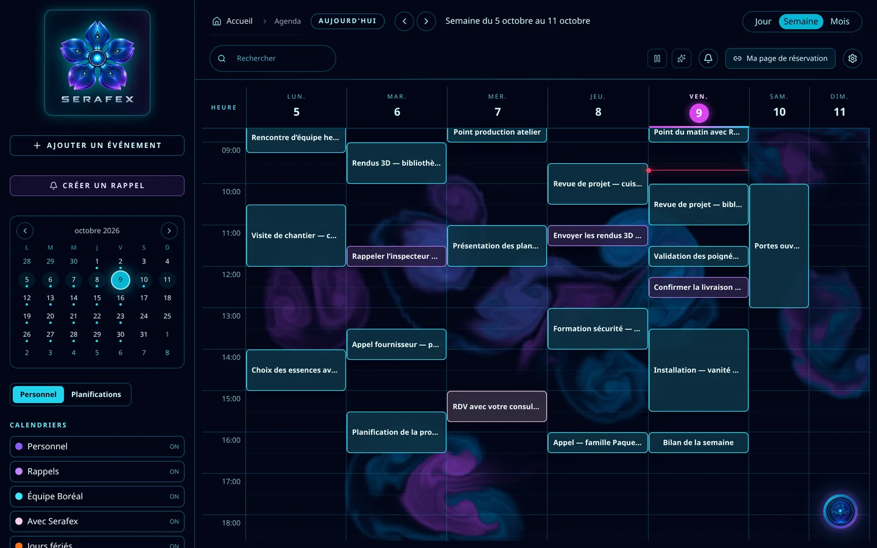Open the Installation — vanité event
Viewport: 877px width, 548px height.
[699, 370]
